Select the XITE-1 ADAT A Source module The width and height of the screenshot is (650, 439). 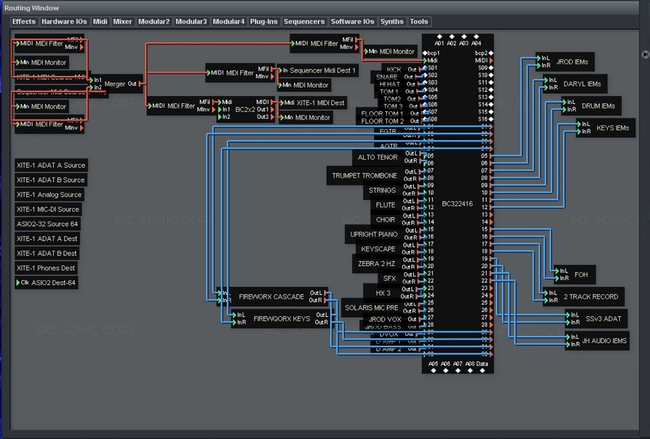51,165
